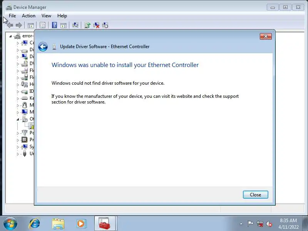
Task: Collapse the Other devices tree node
Action: point(18,119)
